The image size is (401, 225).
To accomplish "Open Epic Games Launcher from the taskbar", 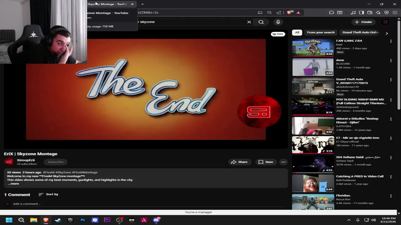I will coord(70,220).
